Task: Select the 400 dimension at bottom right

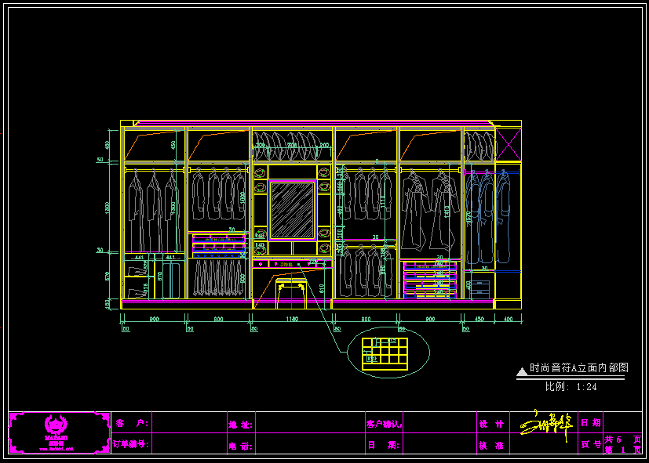Action: (507, 319)
